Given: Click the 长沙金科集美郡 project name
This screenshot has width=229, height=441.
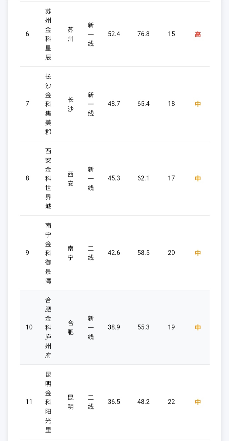Looking at the screenshot, I should (48, 104).
